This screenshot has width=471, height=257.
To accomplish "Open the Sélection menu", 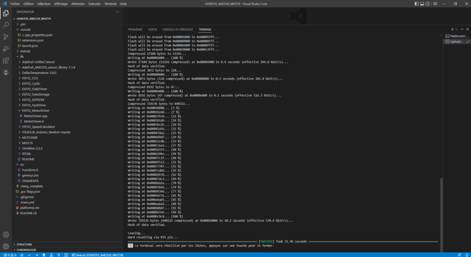I will pyautogui.click(x=44, y=4).
